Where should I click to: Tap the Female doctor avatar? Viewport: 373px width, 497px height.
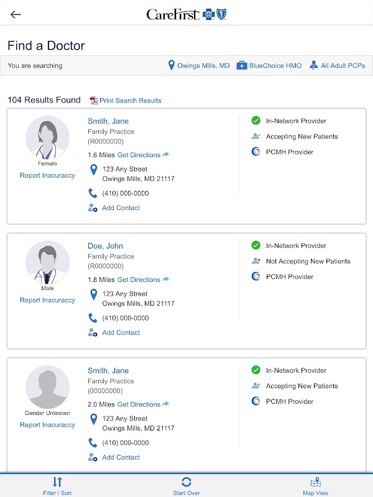(x=48, y=138)
